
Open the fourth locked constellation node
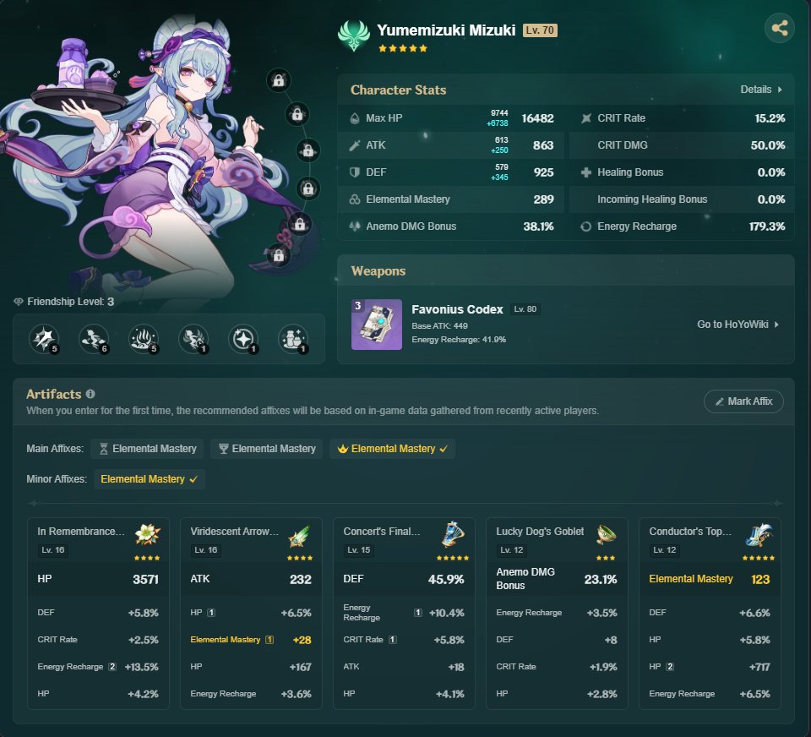(x=308, y=188)
